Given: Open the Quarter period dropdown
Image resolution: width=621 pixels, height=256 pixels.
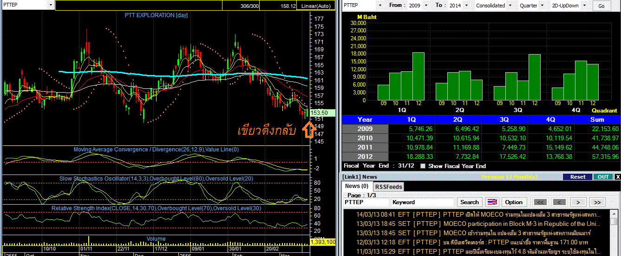Looking at the screenshot, I should 543,5.
